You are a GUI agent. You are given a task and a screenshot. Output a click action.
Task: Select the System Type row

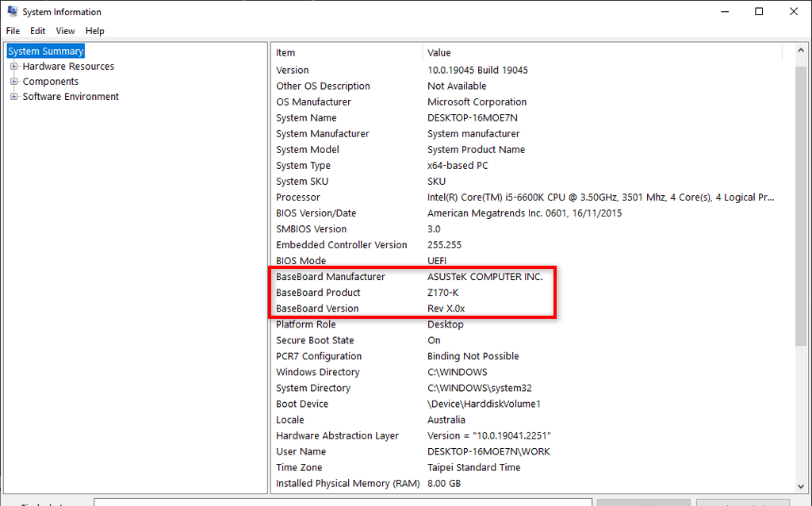point(527,166)
